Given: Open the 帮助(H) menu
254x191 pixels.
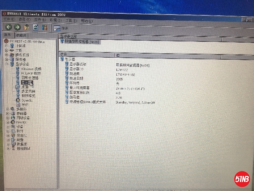Looking at the screenshot, I should pyautogui.click(x=87, y=21).
